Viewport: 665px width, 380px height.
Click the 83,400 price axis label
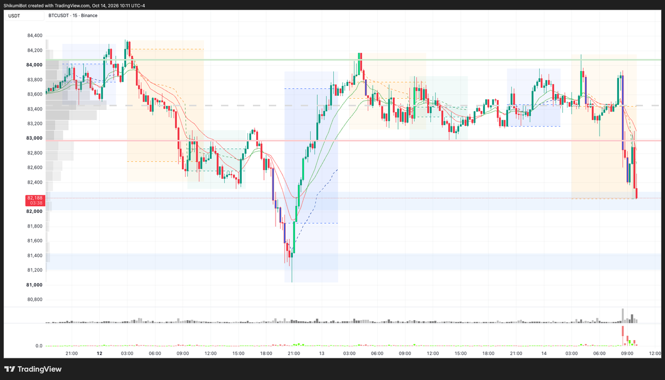tap(34, 109)
